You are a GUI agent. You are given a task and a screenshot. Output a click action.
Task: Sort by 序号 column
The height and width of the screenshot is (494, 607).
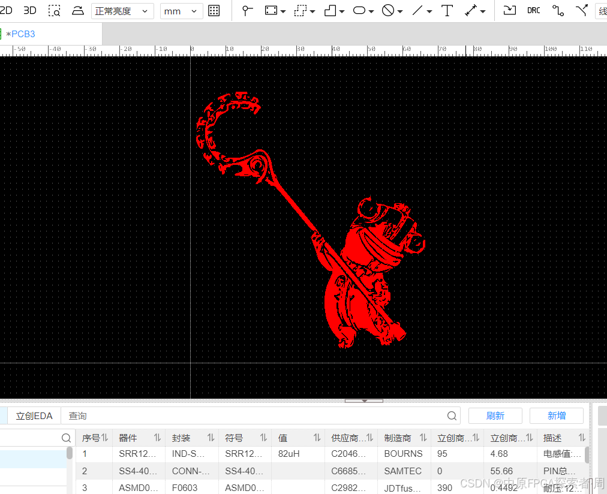click(104, 438)
